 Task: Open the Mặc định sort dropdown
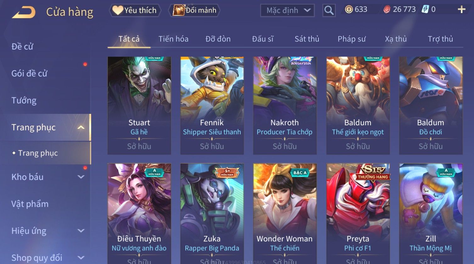pos(287,10)
